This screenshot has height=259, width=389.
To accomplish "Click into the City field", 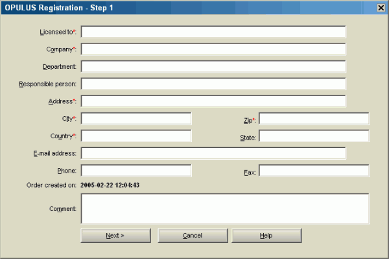I will pos(136,118).
